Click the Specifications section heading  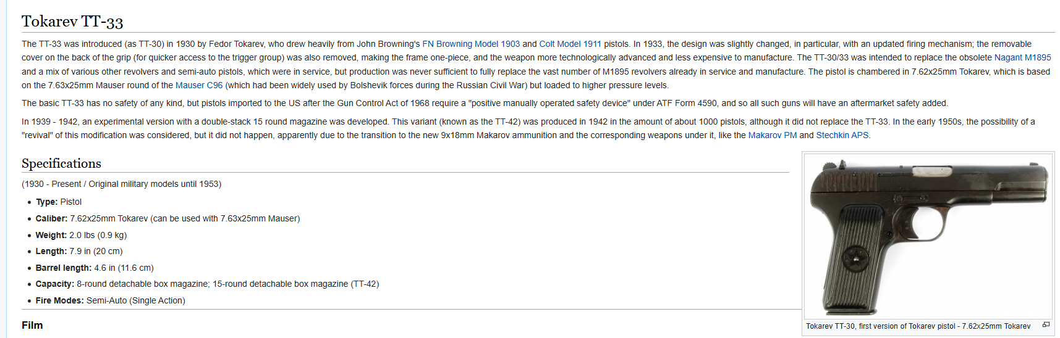coord(61,163)
